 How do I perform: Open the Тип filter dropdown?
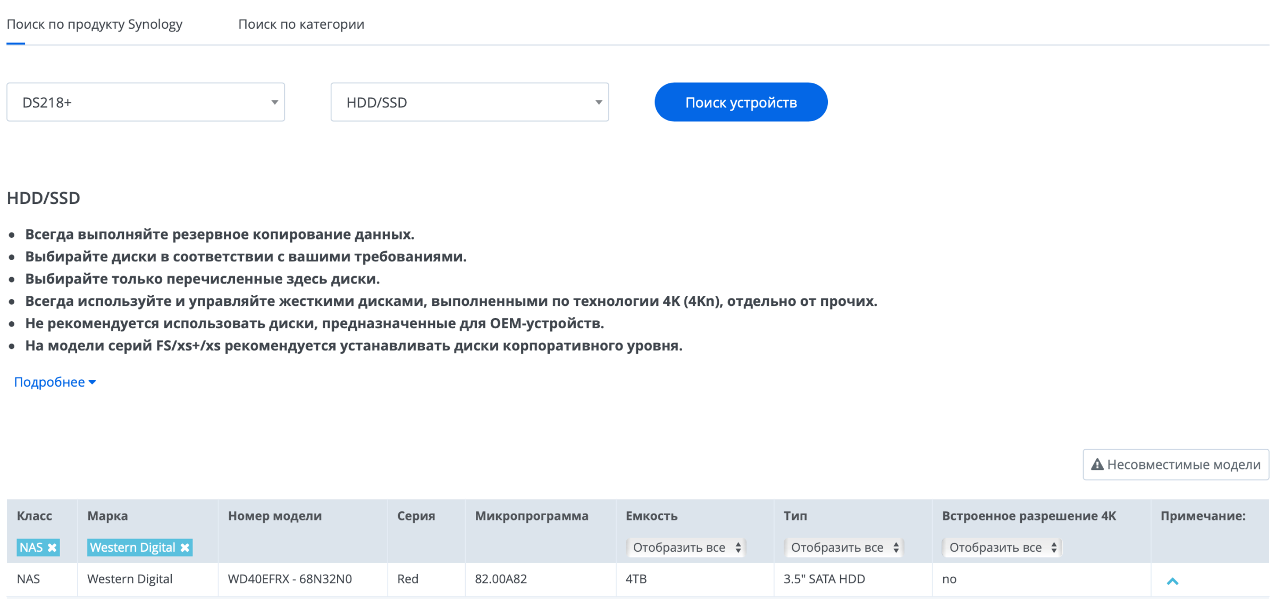click(844, 547)
